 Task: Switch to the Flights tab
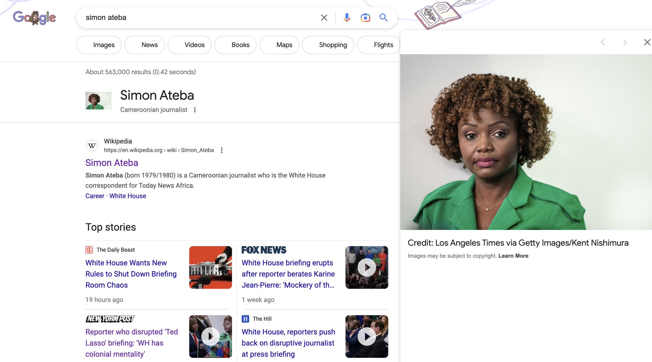click(379, 45)
